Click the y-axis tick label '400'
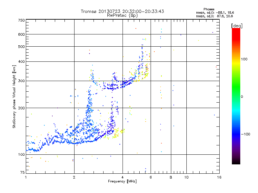 click(21, 61)
